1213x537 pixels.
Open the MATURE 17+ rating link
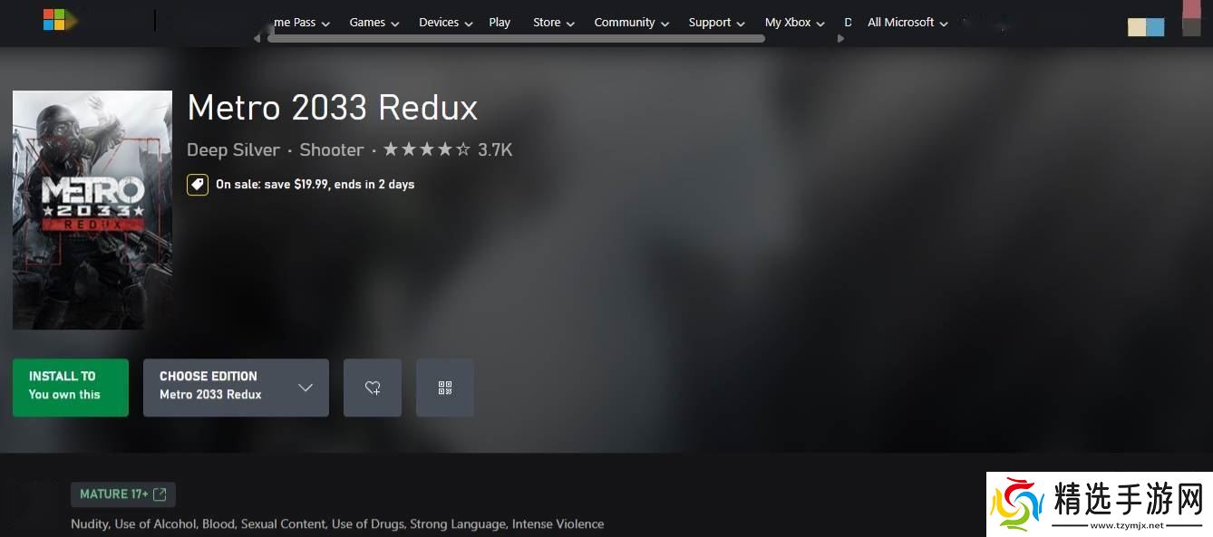pyautogui.click(x=114, y=494)
